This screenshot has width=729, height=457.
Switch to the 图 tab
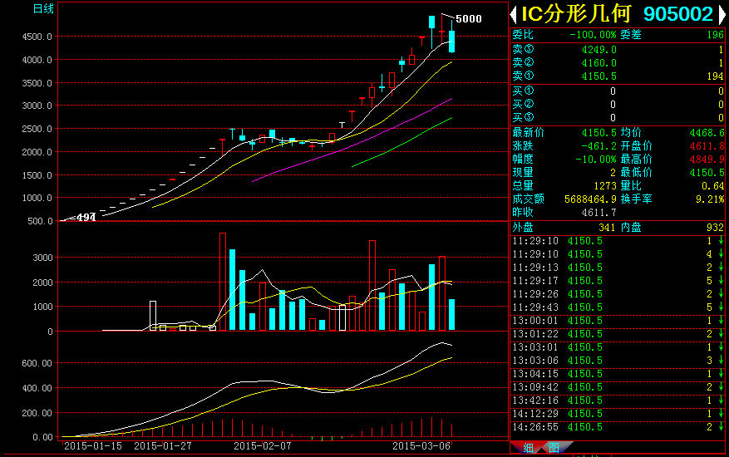[x=554, y=448]
